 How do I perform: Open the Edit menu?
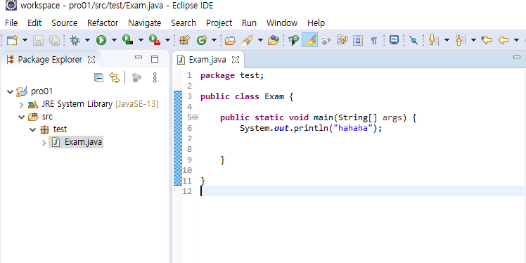click(34, 23)
